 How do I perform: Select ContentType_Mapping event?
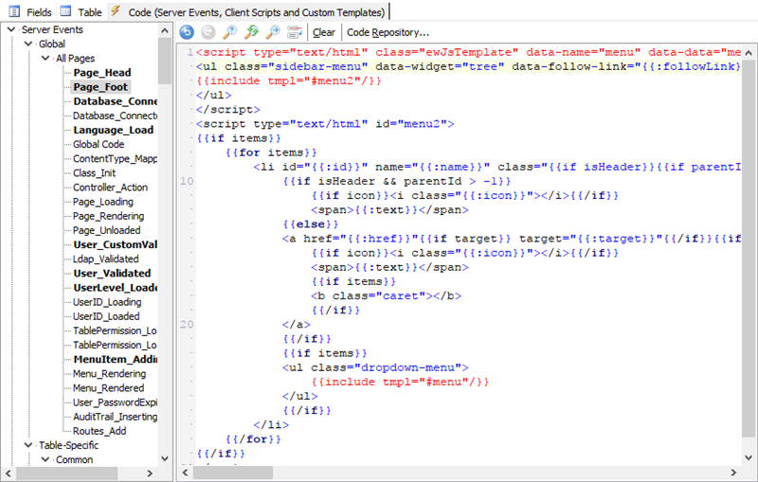[x=115, y=158]
